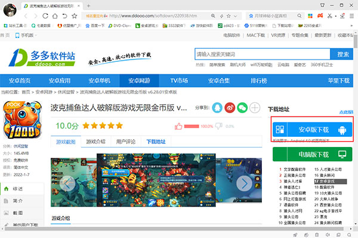Viewport: 358px width, 238px height.
Task: Open the browser hamburger menu
Action: [351, 16]
